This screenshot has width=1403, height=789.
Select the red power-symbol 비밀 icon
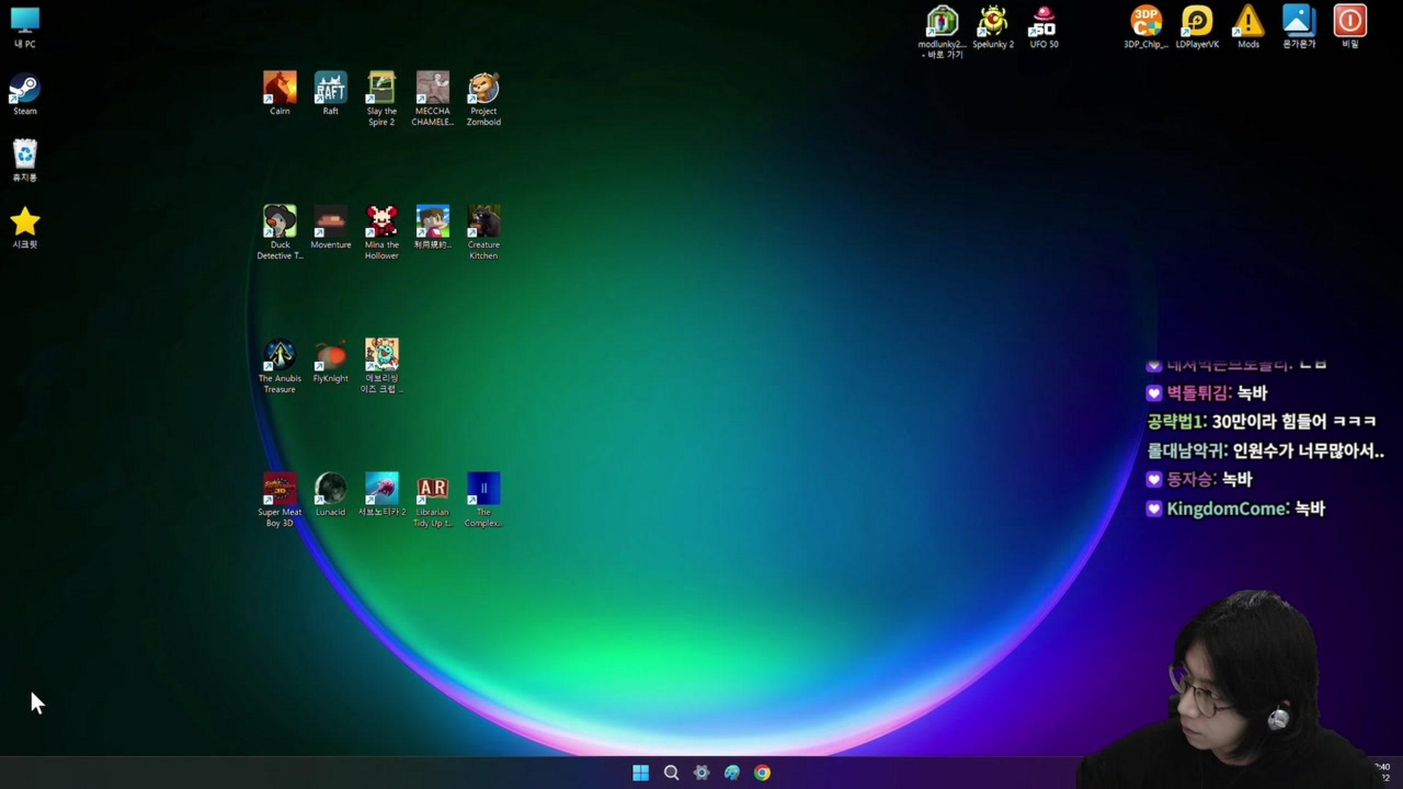click(x=1350, y=27)
